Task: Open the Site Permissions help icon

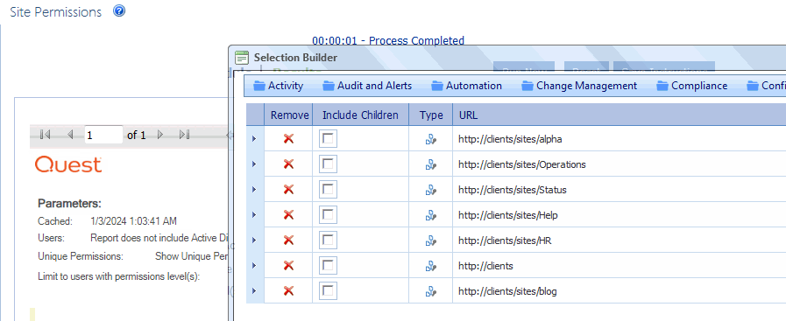Action: [119, 11]
